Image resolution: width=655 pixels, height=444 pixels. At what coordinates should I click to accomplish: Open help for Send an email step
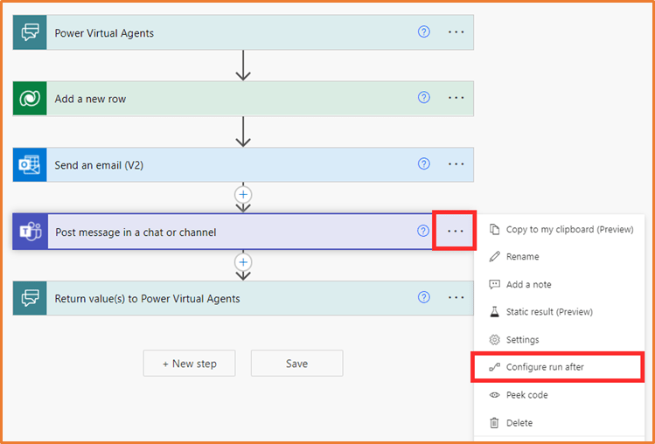click(x=424, y=163)
